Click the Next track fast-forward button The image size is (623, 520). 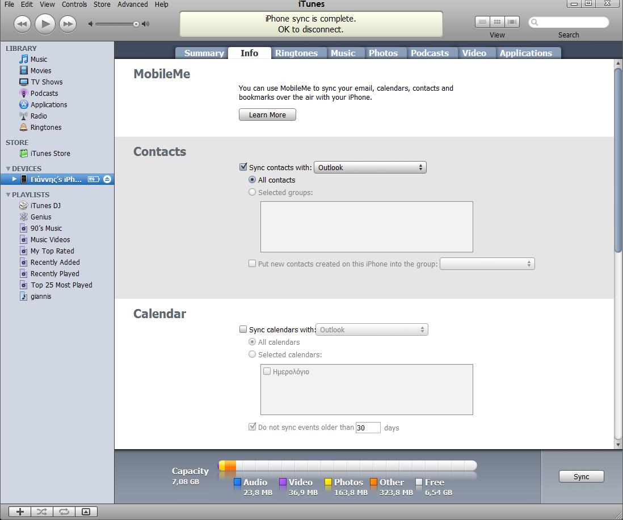(68, 24)
